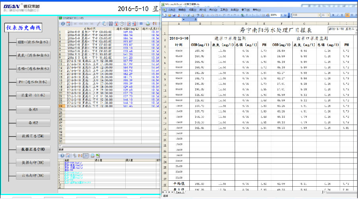Click the printer icon in upper data toolbar
Screen dimensions: 358x199
(148, 23)
